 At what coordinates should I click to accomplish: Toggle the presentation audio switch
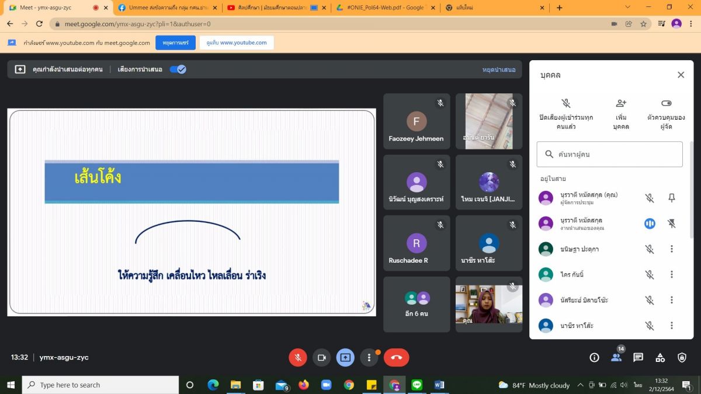(178, 69)
